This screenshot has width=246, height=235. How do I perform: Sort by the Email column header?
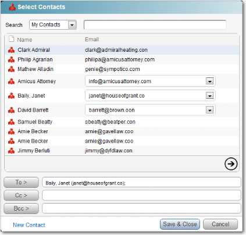(x=92, y=40)
